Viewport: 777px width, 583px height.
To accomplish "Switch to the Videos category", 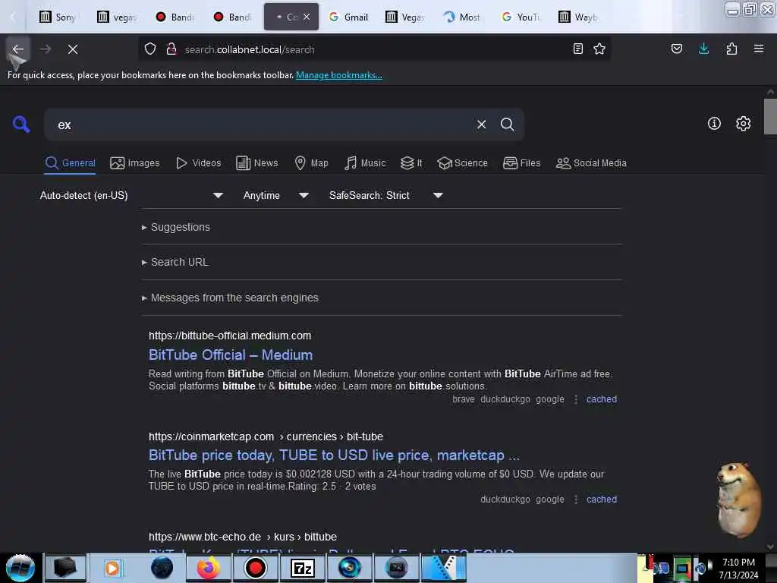I will 198,163.
